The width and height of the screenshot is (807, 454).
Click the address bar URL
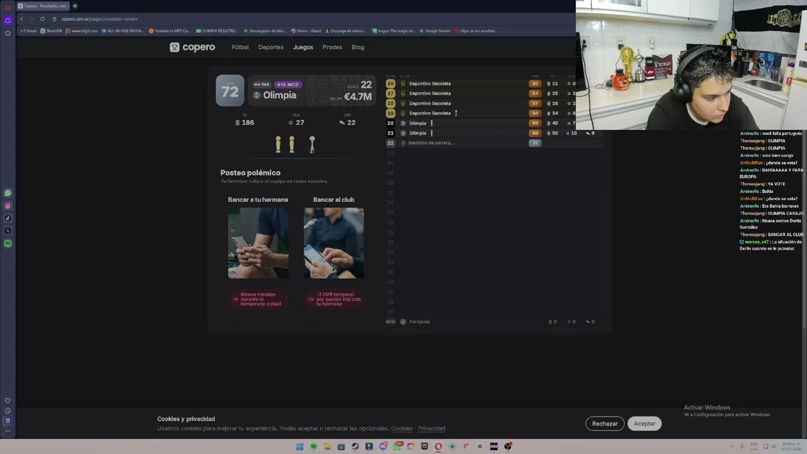[99, 19]
